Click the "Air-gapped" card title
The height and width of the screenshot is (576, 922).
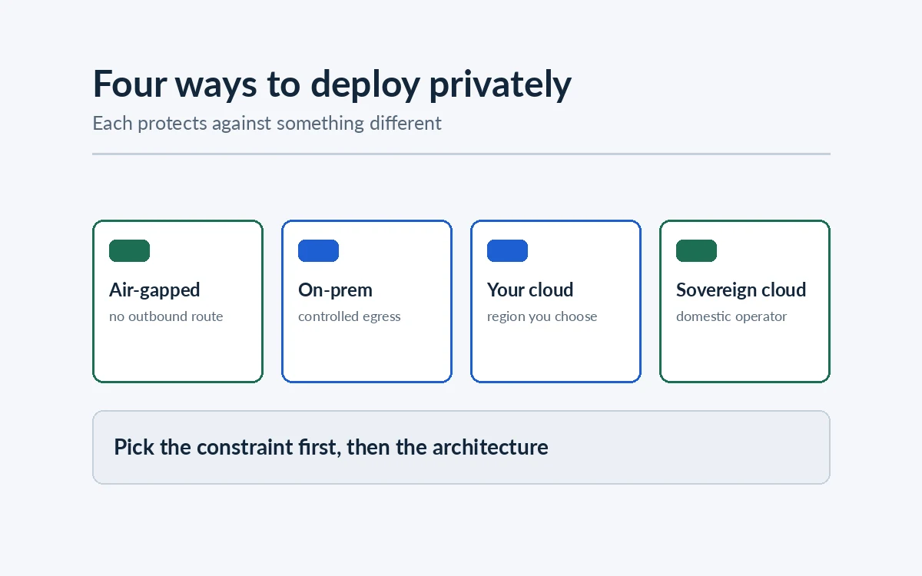pos(154,290)
